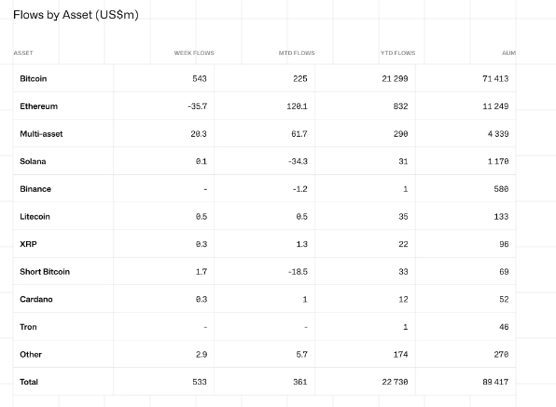This screenshot has height=407, width=556.
Task: Select the Binance asset cell
Action: [35, 189]
